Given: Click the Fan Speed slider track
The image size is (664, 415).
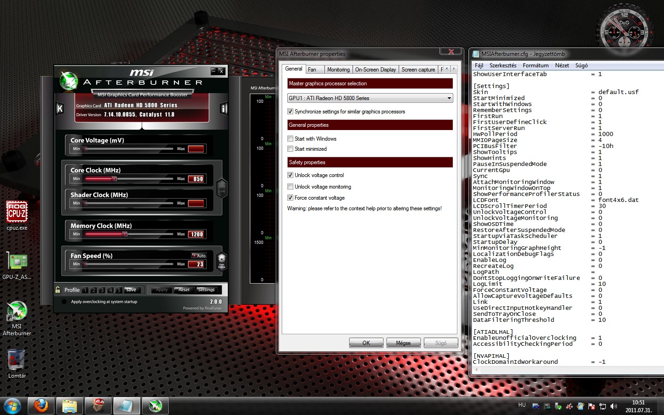Looking at the screenshot, I should point(128,264).
